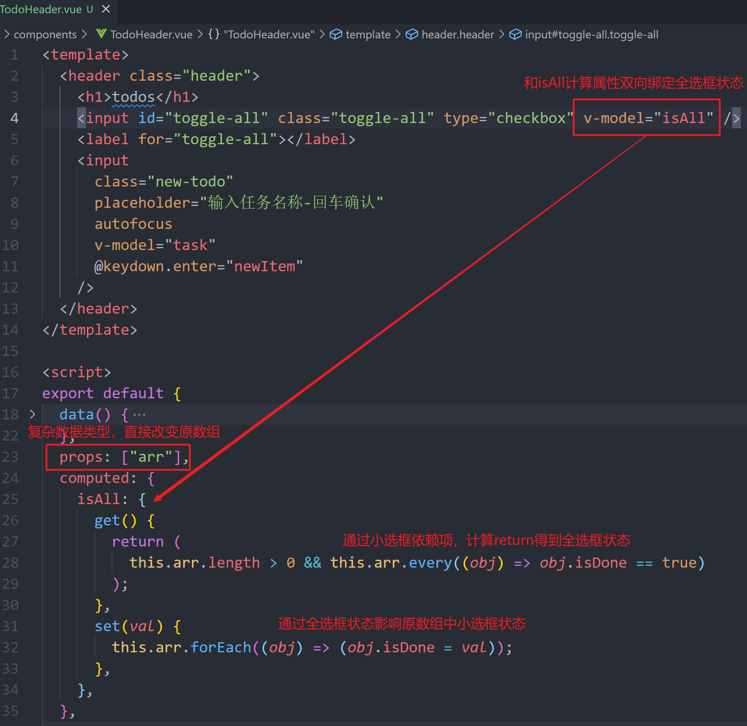
Task: Click the fold ellipsis after data() {
Action: coord(139,415)
